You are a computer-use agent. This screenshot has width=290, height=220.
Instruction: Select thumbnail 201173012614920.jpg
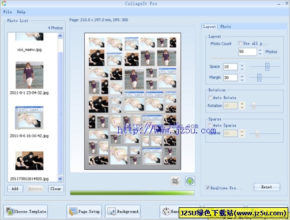coord(29,161)
